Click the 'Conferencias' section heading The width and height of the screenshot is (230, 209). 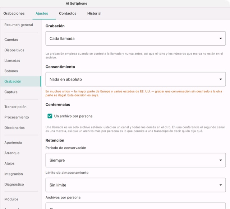(58, 105)
